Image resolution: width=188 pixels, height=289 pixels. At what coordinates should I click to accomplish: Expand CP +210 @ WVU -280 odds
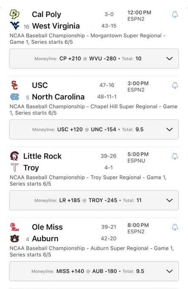[x=94, y=59]
